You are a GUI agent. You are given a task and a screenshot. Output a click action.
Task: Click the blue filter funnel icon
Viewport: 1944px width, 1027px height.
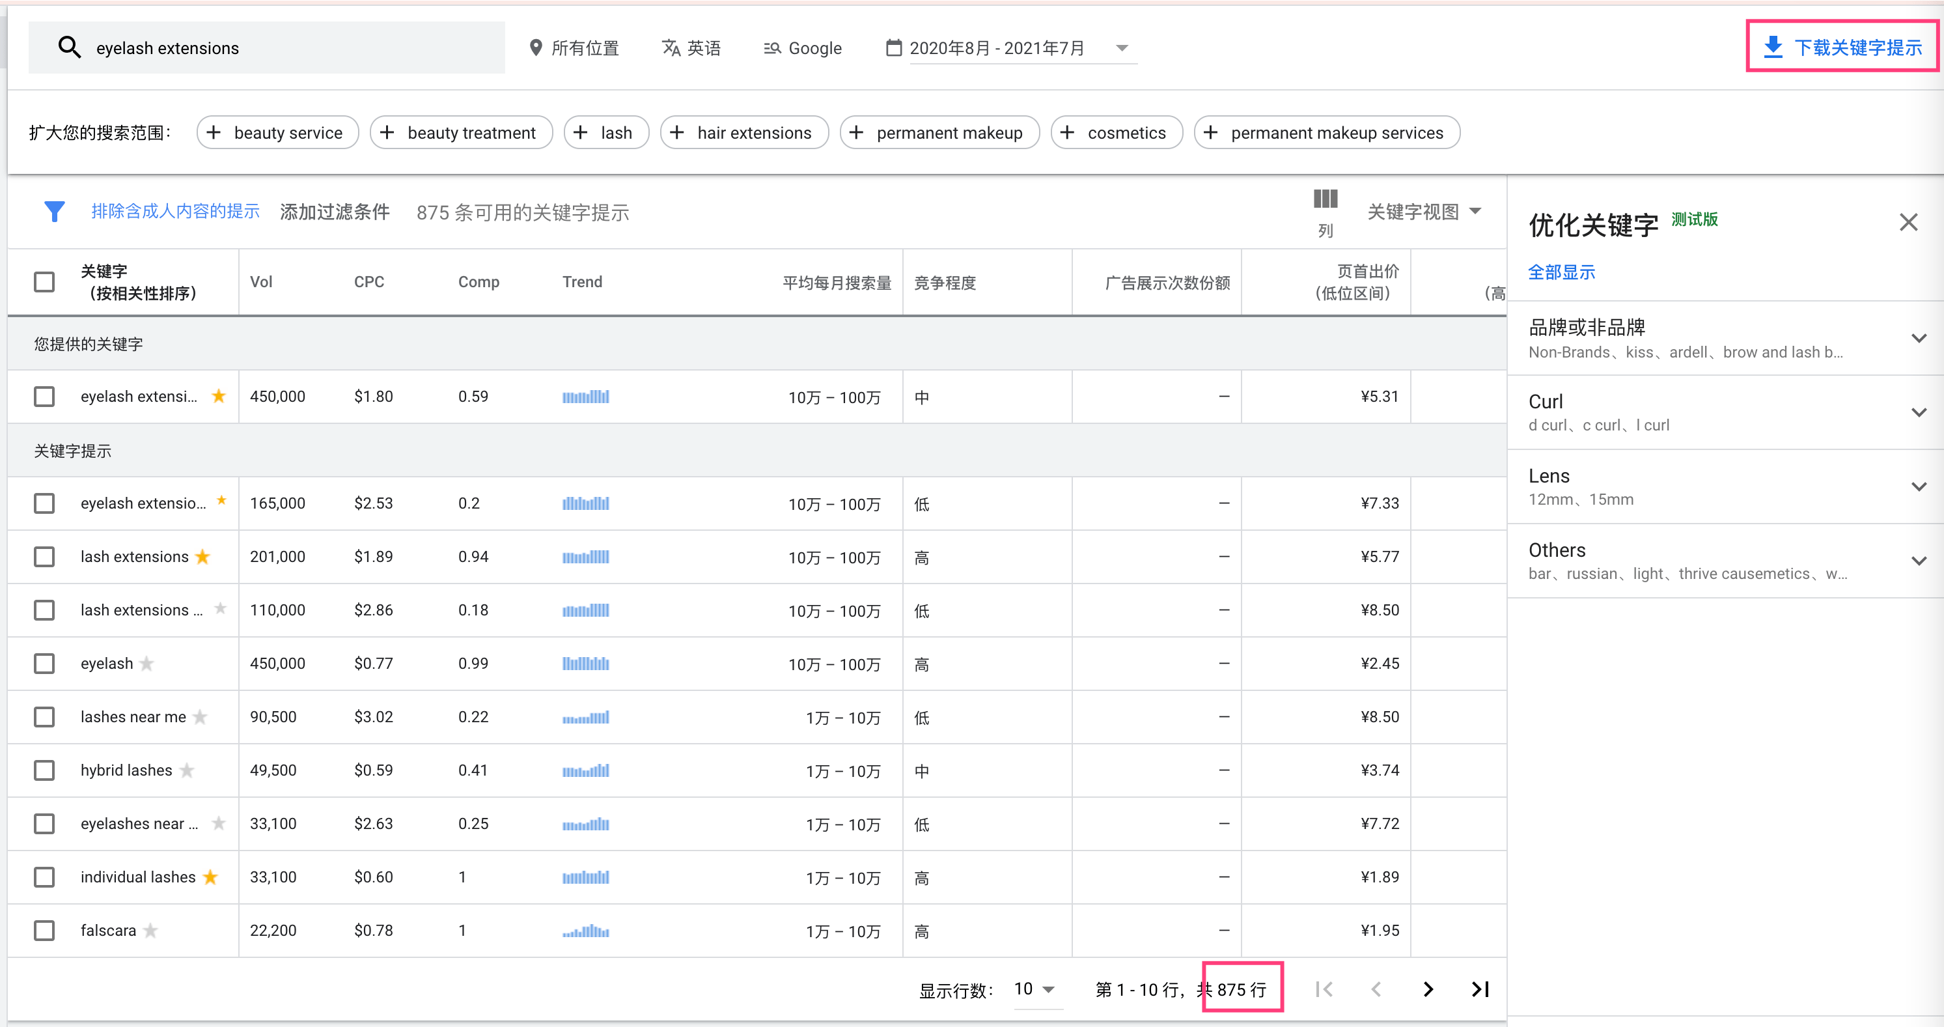point(53,212)
